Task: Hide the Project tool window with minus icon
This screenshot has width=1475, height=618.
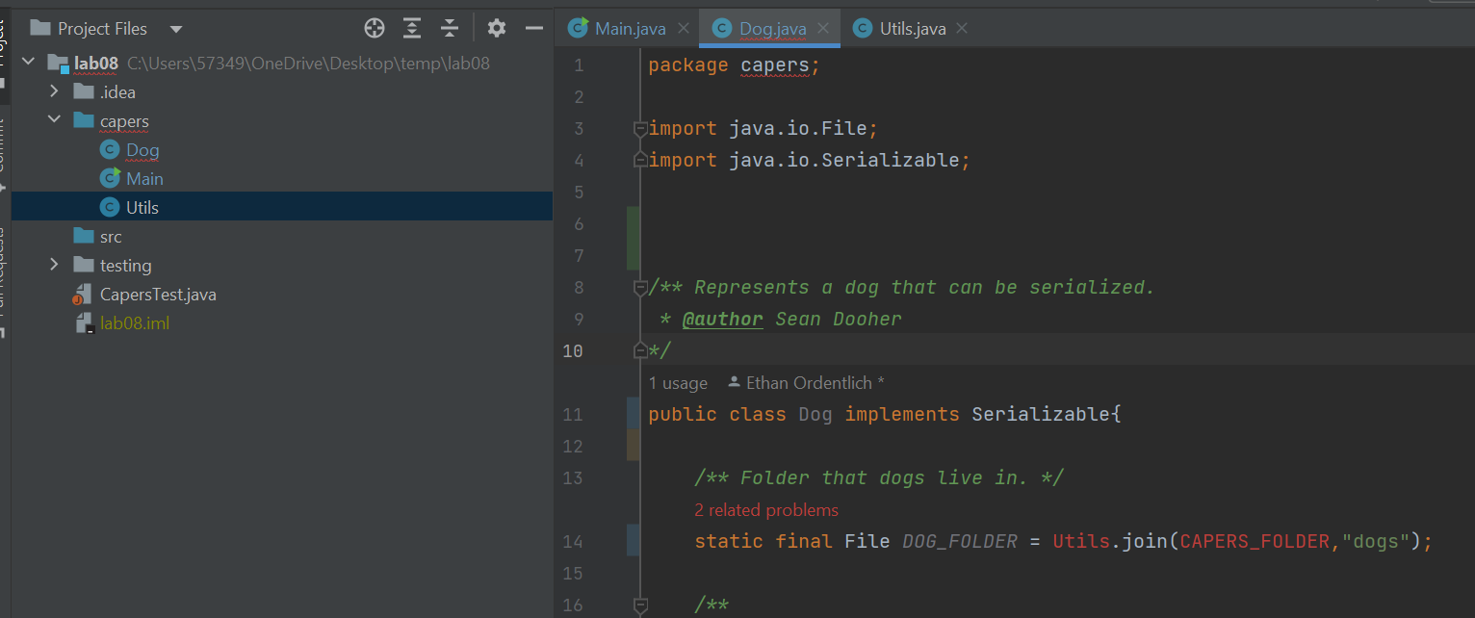Action: point(534,28)
